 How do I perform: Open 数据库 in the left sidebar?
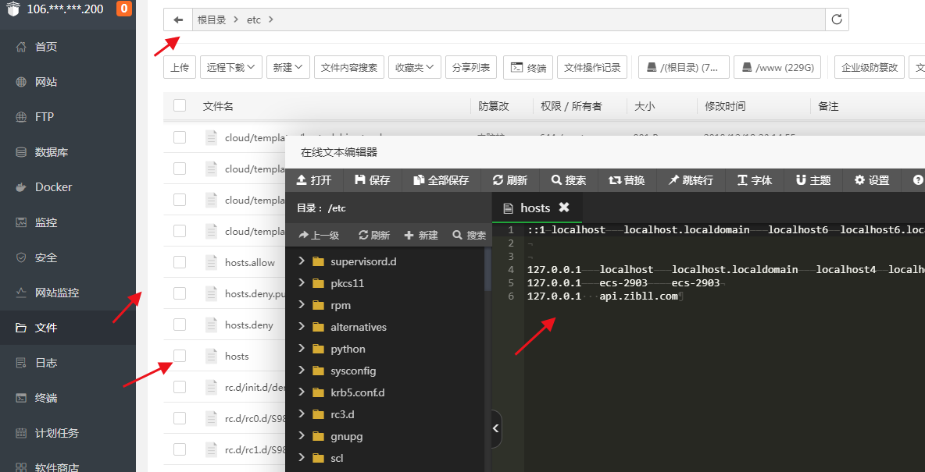click(52, 152)
